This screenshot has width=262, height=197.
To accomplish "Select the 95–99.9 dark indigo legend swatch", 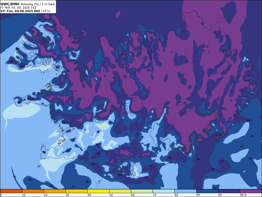I will tap(229, 191).
